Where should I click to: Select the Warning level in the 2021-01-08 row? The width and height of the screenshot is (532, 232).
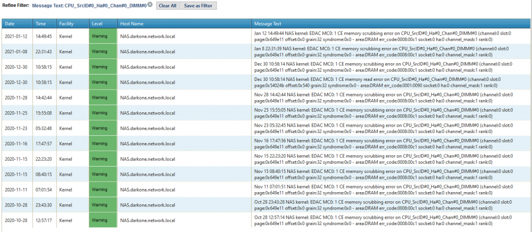[103, 52]
